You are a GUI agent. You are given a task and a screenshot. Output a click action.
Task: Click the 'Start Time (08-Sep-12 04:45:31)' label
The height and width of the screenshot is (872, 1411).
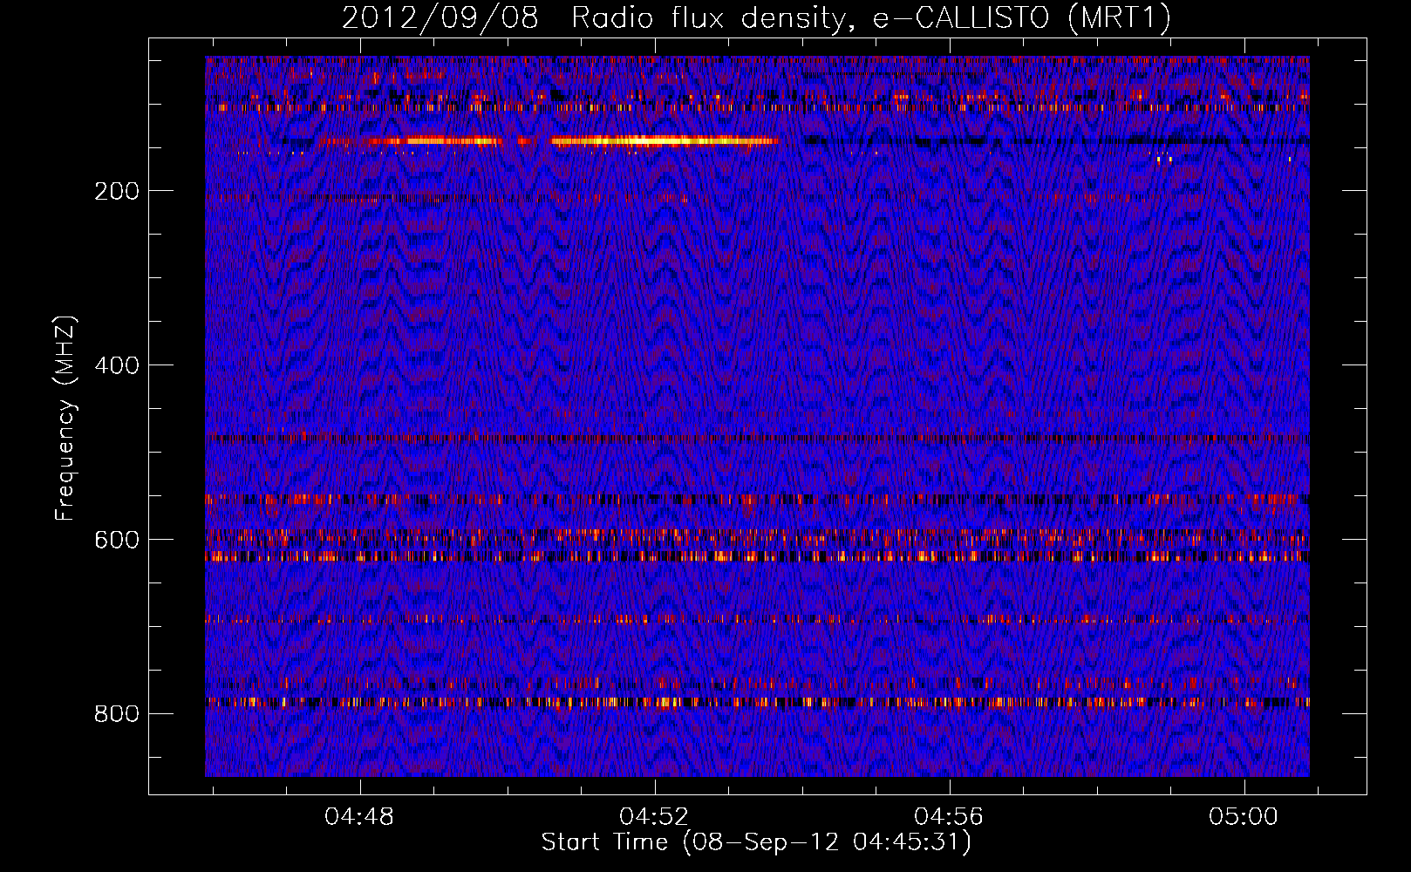click(x=756, y=842)
